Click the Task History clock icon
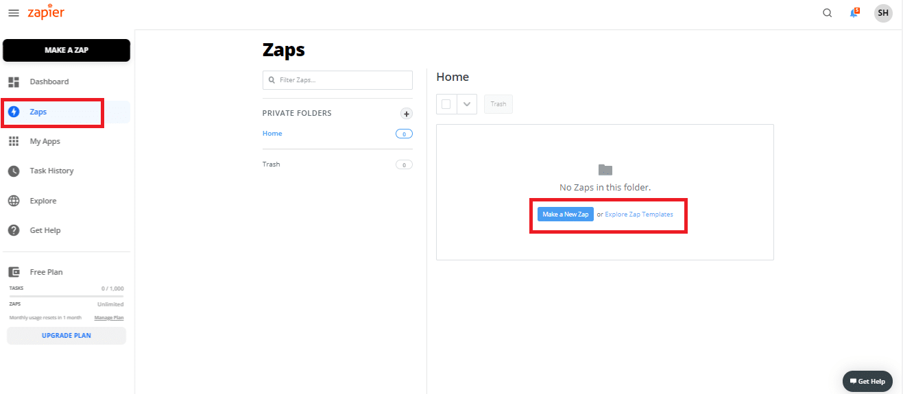Viewport: 903px width, 394px height. pos(14,171)
